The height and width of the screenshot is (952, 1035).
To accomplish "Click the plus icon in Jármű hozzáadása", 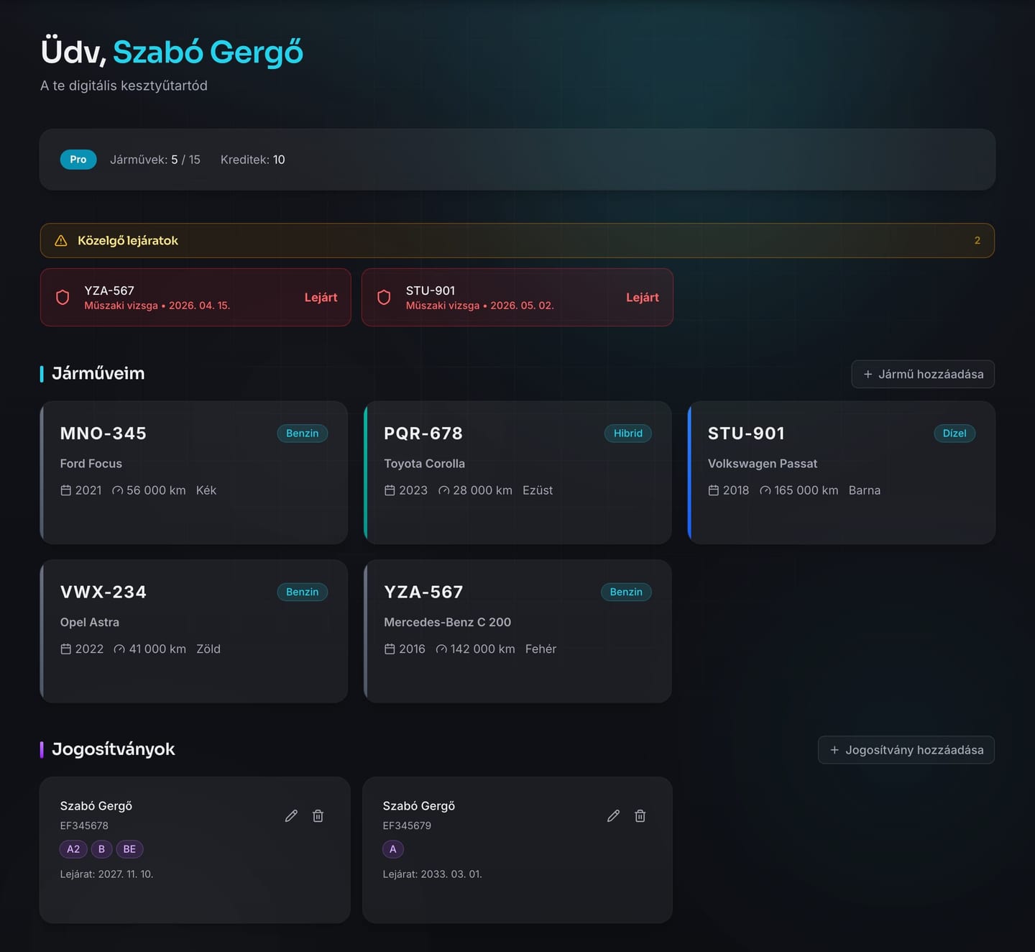I will [x=868, y=374].
